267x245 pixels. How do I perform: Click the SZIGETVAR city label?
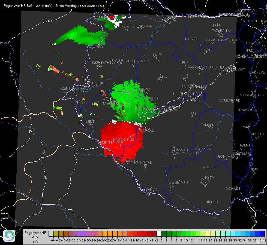179,182
